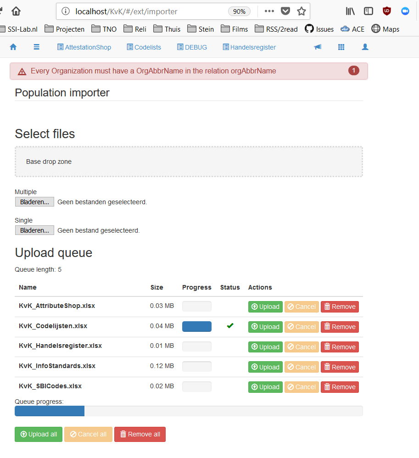The height and width of the screenshot is (458, 419).
Task: Open the user account icon
Action: pos(365,47)
